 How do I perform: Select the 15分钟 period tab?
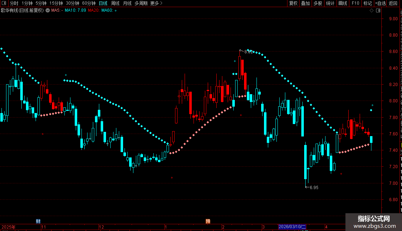[x=56, y=3]
